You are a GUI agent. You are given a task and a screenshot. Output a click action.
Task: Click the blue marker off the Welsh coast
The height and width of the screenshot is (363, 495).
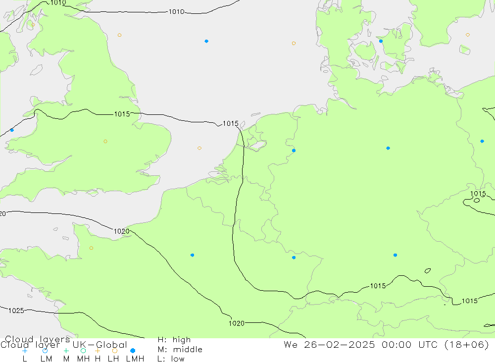pos(12,130)
